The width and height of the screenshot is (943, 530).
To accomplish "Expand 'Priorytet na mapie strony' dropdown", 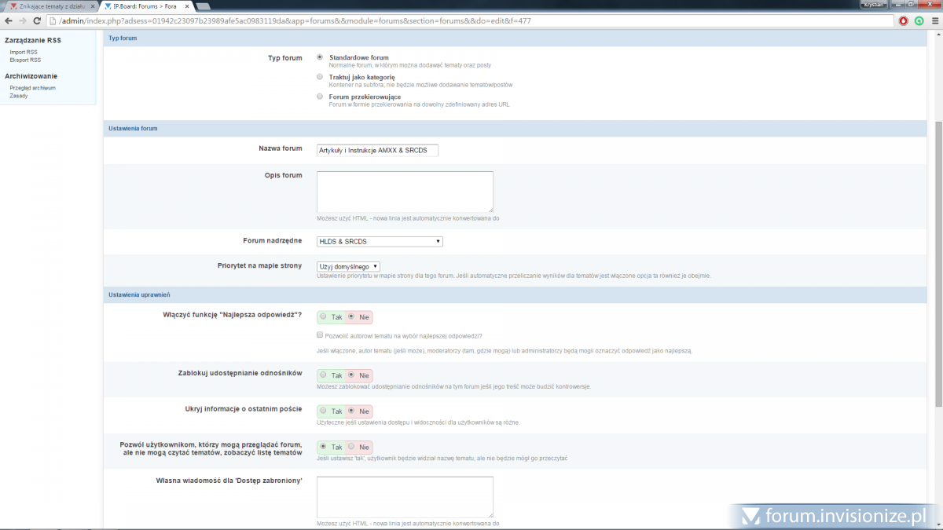I will [348, 266].
